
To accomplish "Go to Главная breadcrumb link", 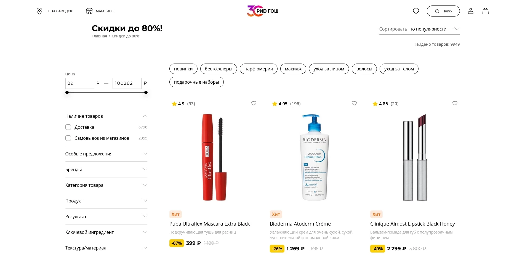I will tap(99, 36).
